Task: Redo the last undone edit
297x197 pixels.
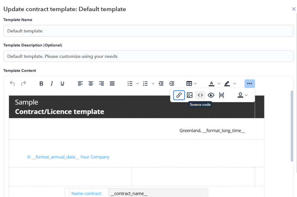Action: coord(23,83)
